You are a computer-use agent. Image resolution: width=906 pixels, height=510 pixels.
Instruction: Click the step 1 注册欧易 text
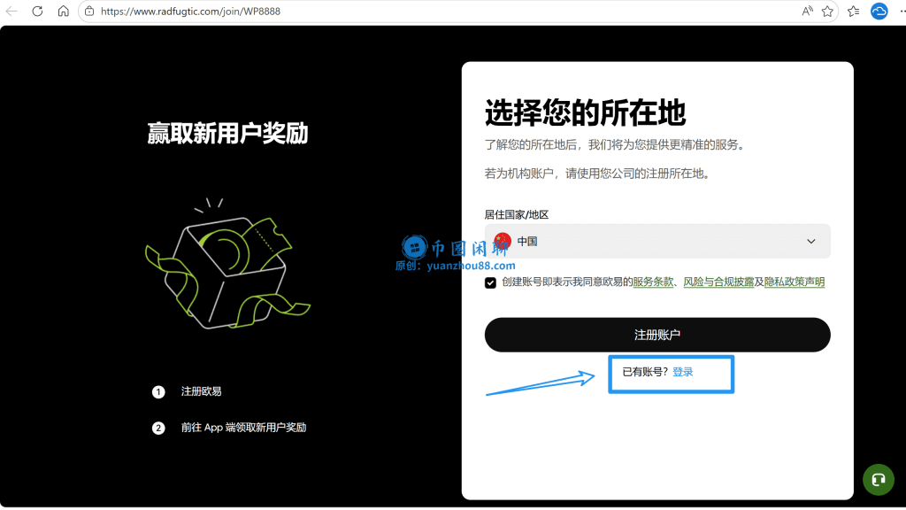pyautogui.click(x=201, y=391)
